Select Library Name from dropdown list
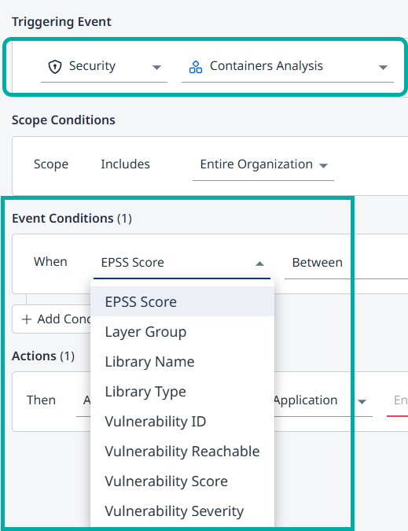The height and width of the screenshot is (531, 408). [x=182, y=361]
